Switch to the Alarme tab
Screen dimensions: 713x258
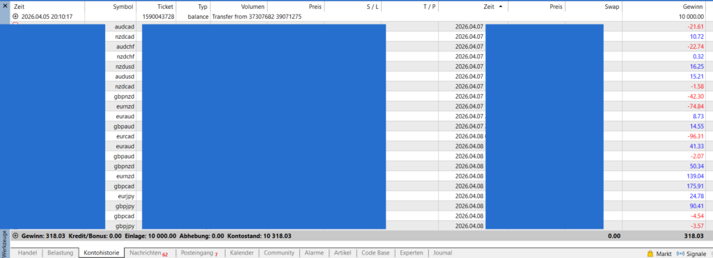pos(314,253)
